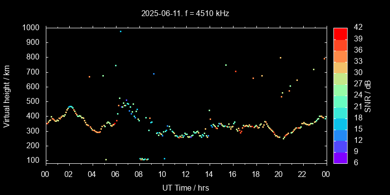Click the 20 tick label on time axis

(279, 174)
